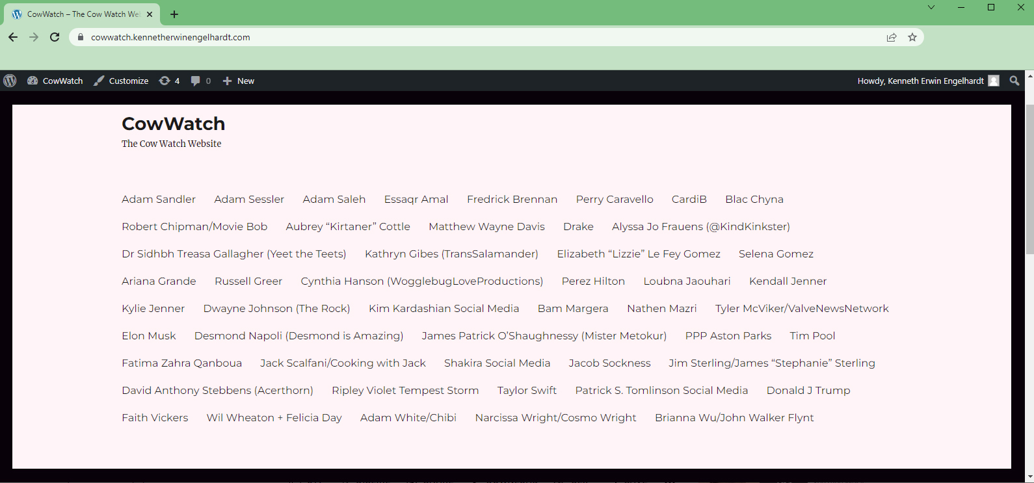Open Brianna Wu/John Walker Flynt link
Viewport: 1034px width, 483px height.
click(x=734, y=417)
